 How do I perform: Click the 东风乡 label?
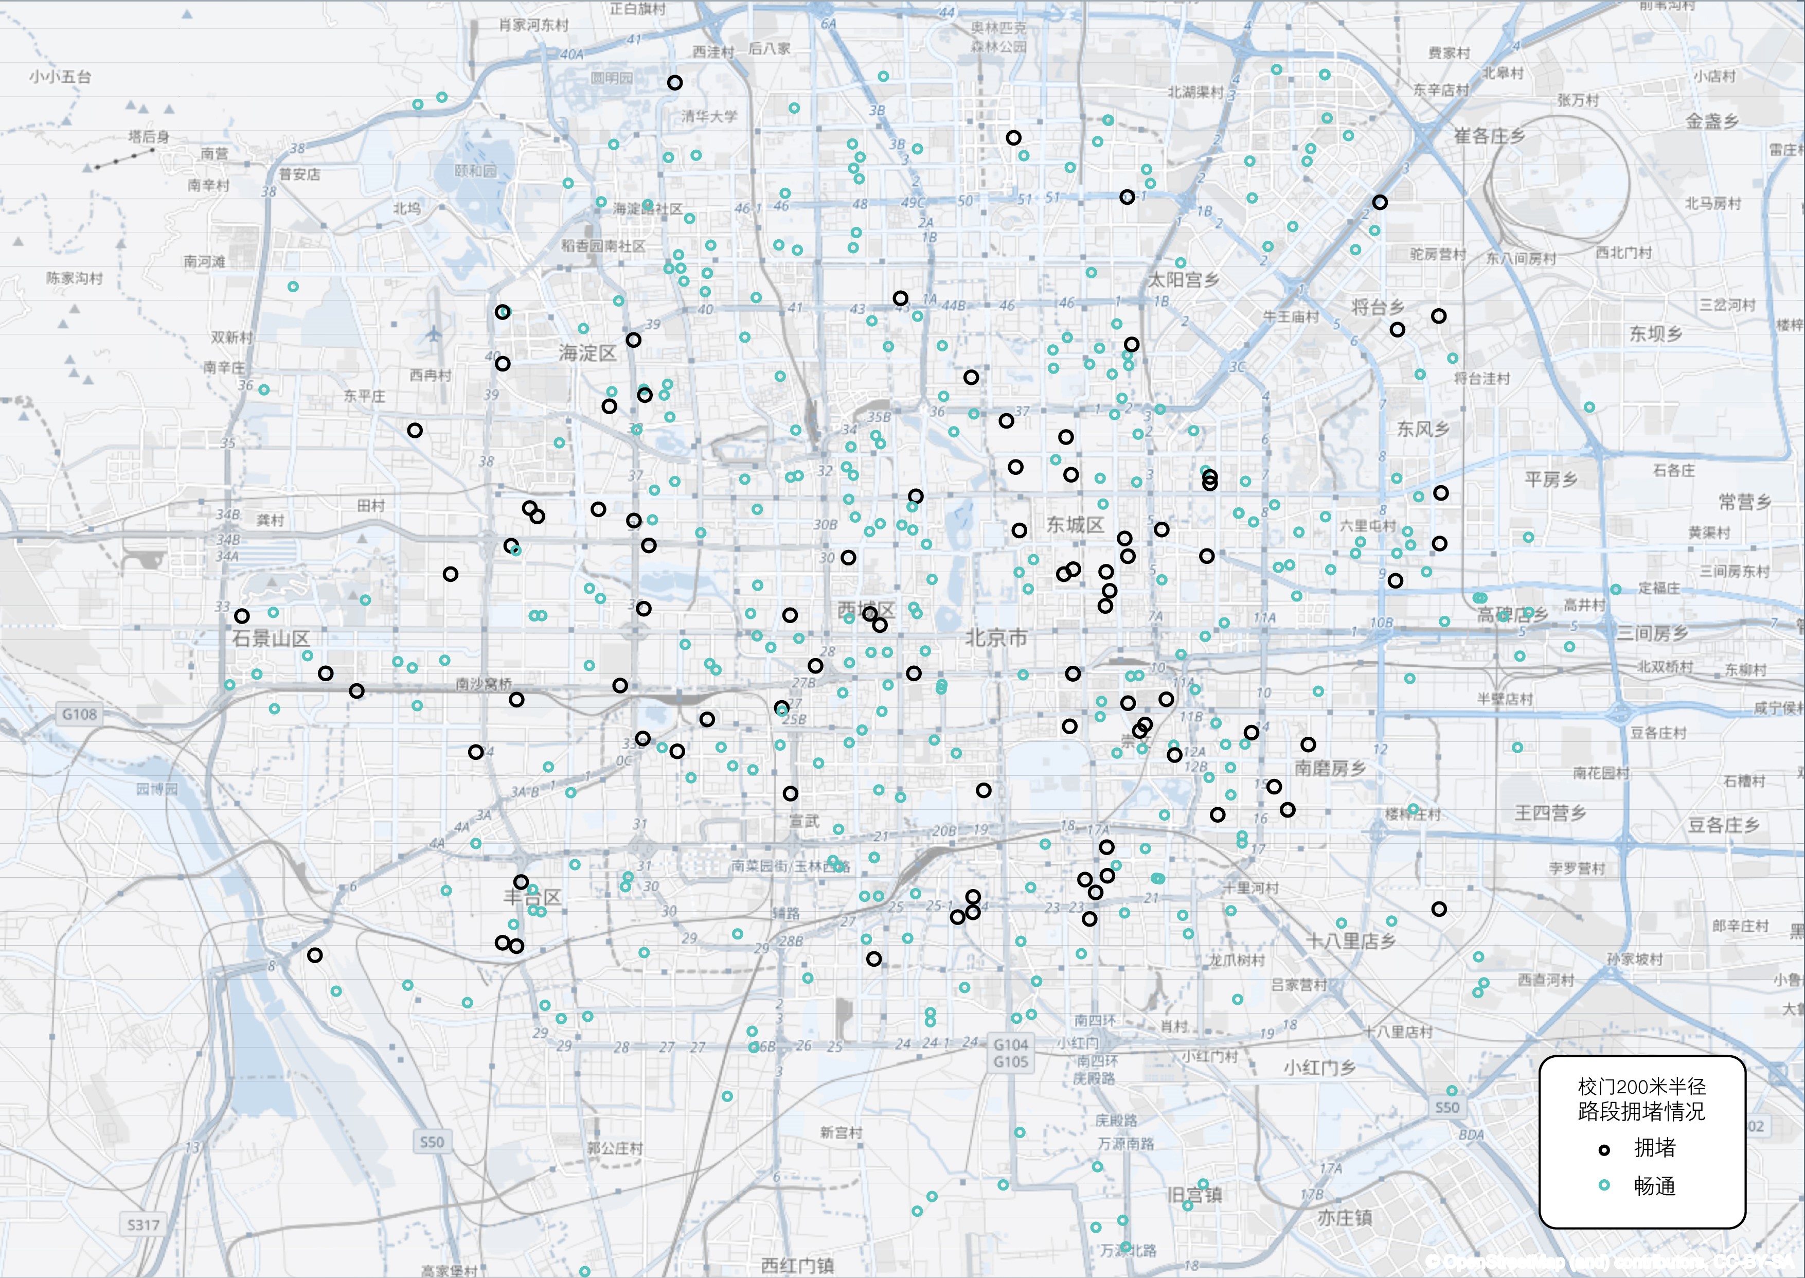pos(1423,429)
